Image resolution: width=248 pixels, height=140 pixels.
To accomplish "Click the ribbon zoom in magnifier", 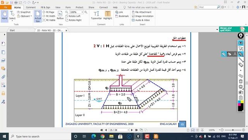I will tap(86, 12).
